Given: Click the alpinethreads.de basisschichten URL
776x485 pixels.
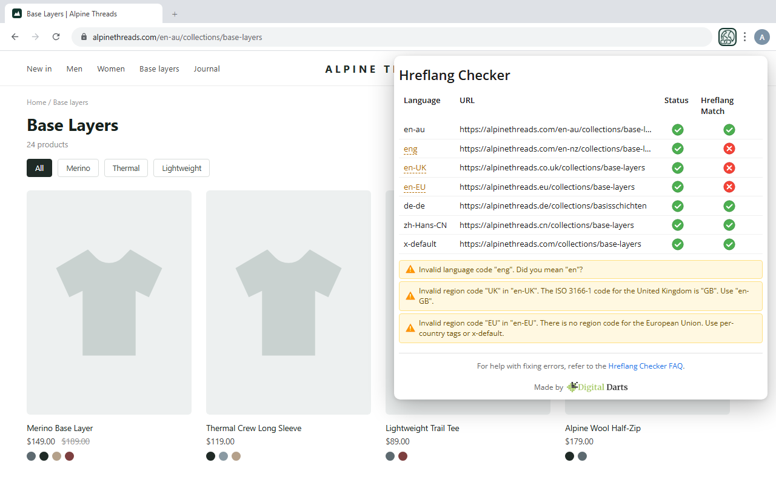Looking at the screenshot, I should pyautogui.click(x=553, y=206).
